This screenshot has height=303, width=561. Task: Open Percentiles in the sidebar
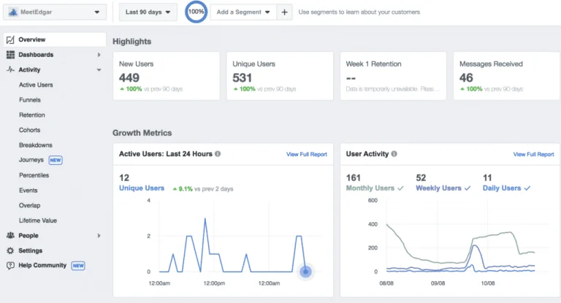pos(34,175)
